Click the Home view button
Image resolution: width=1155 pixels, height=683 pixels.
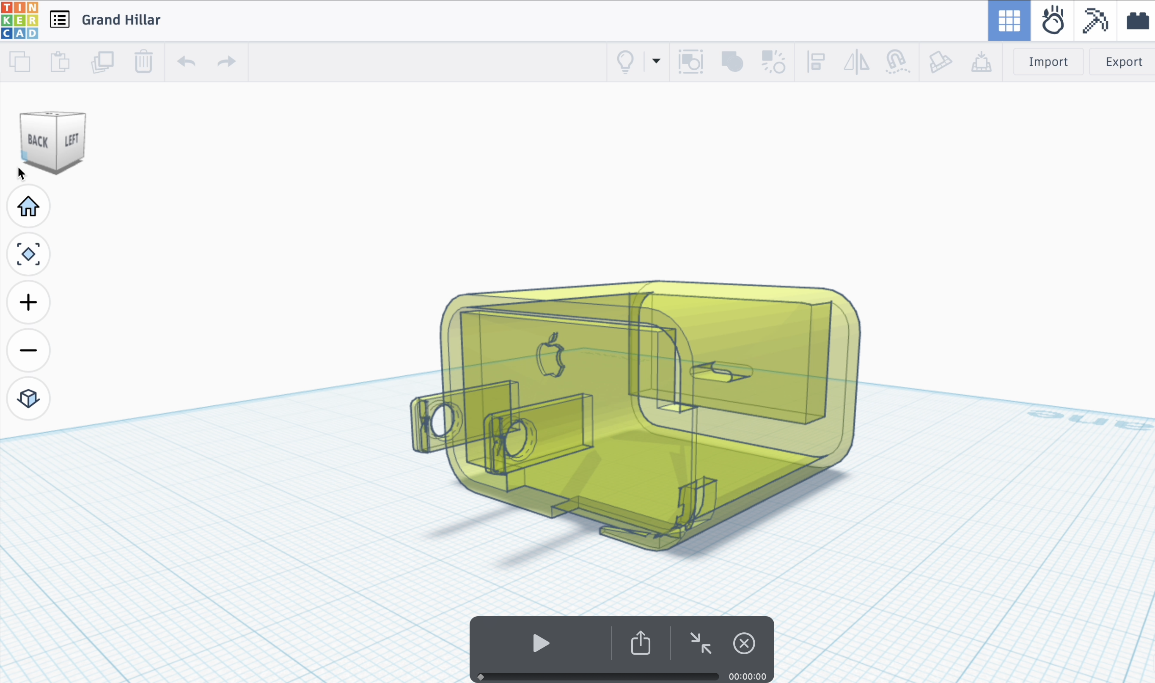pyautogui.click(x=28, y=206)
